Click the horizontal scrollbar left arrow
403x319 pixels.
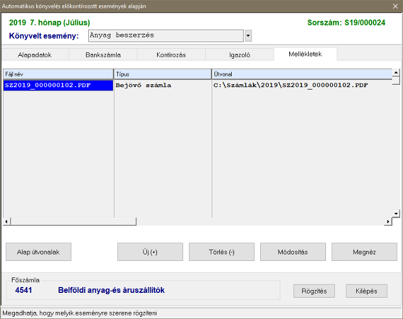point(7,222)
